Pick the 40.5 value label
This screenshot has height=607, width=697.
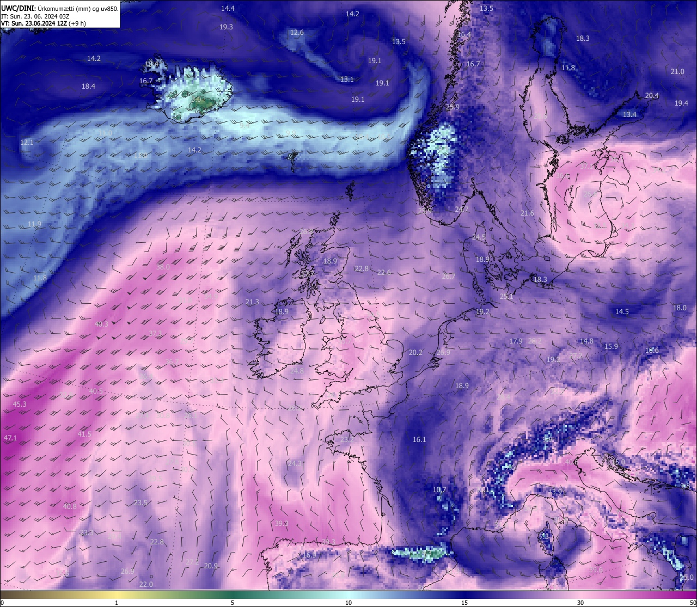click(x=96, y=391)
